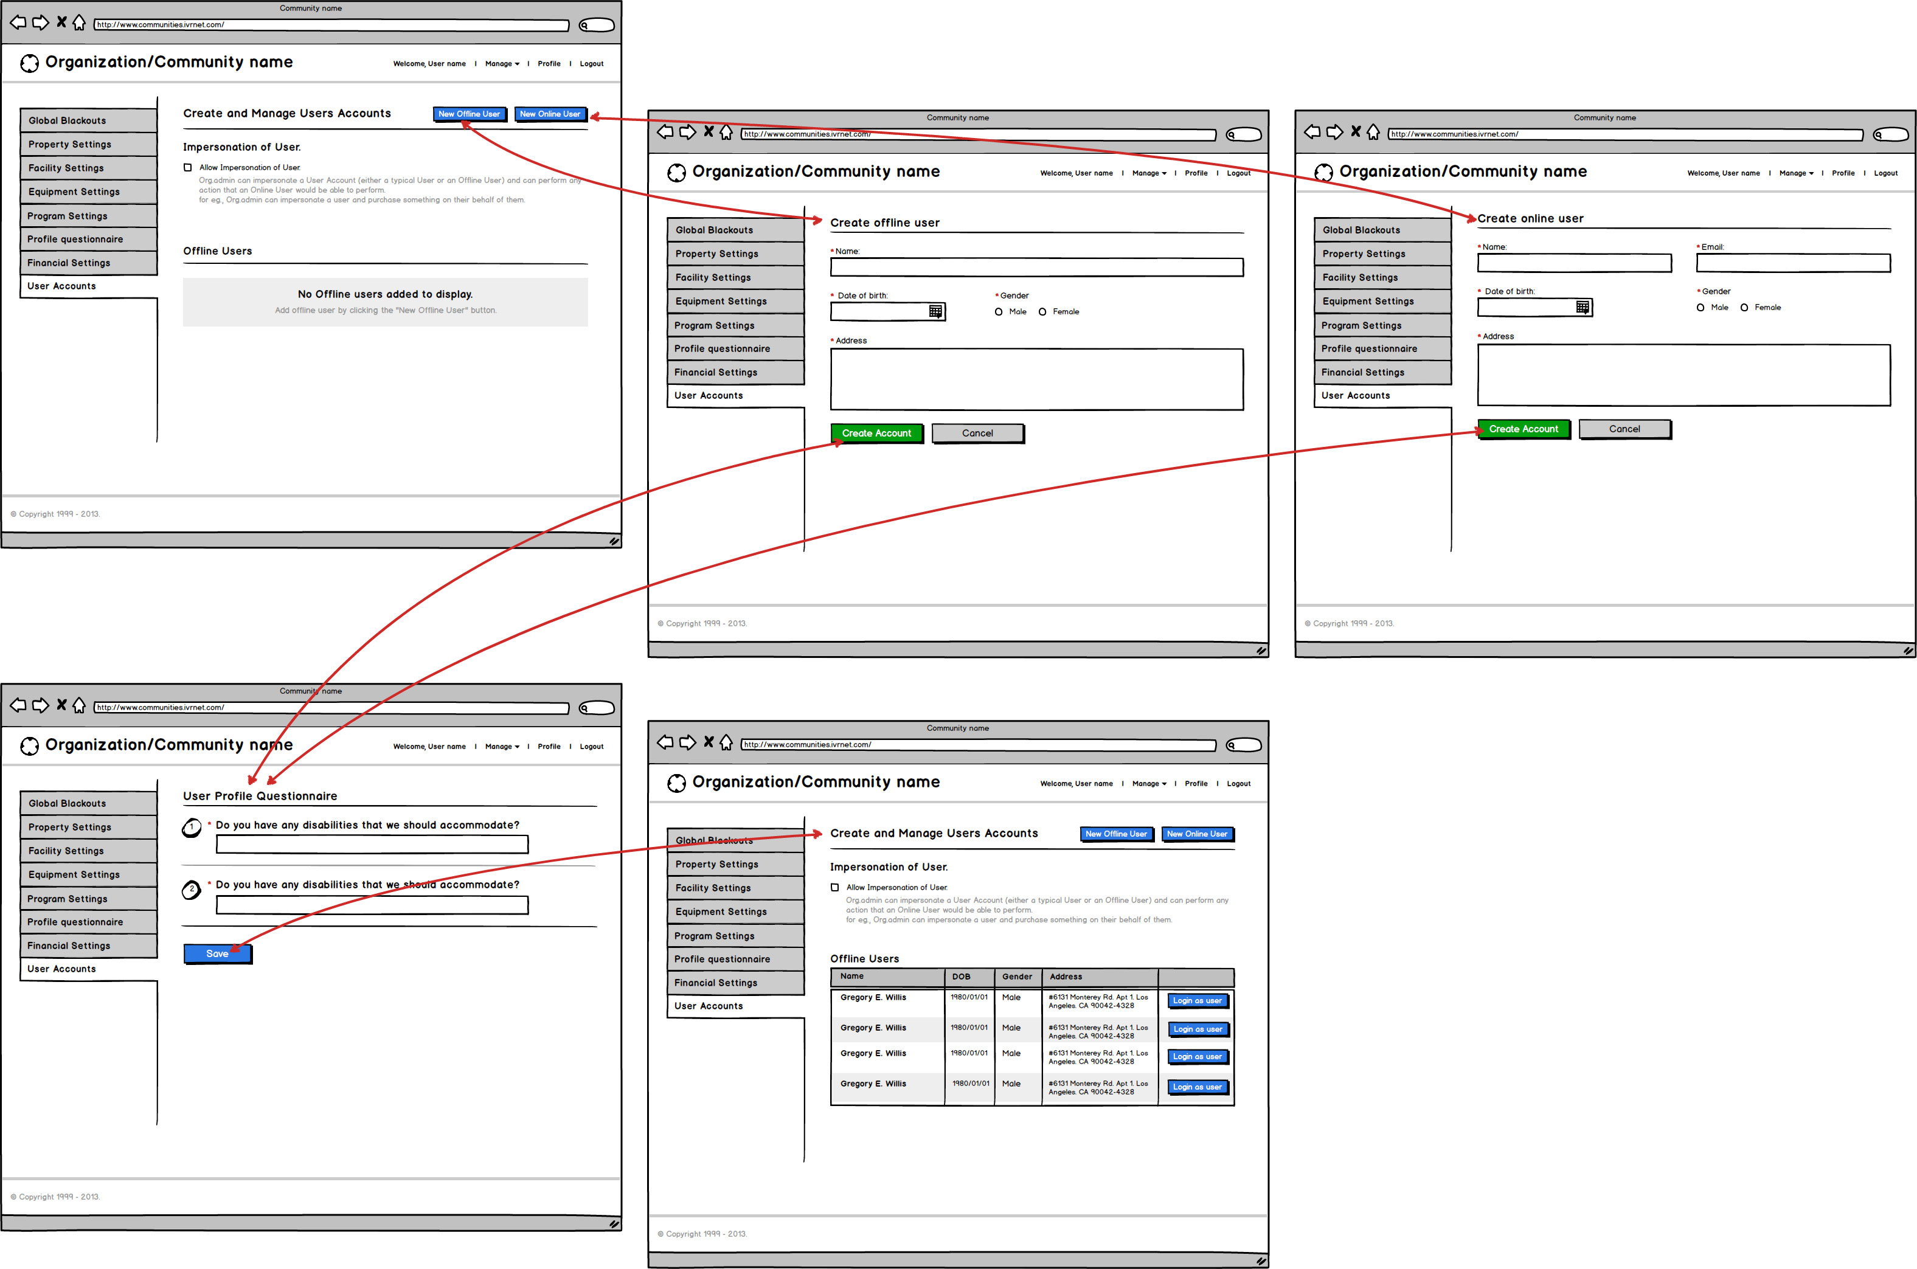Click calendar icon in Create offline user form

pos(935,311)
